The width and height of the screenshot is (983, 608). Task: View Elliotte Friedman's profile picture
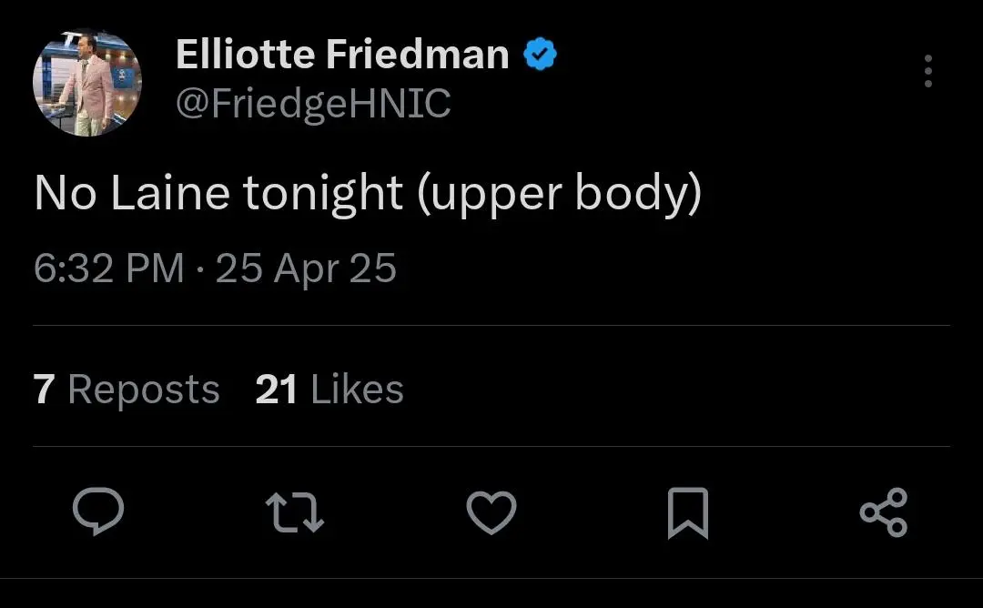87,82
